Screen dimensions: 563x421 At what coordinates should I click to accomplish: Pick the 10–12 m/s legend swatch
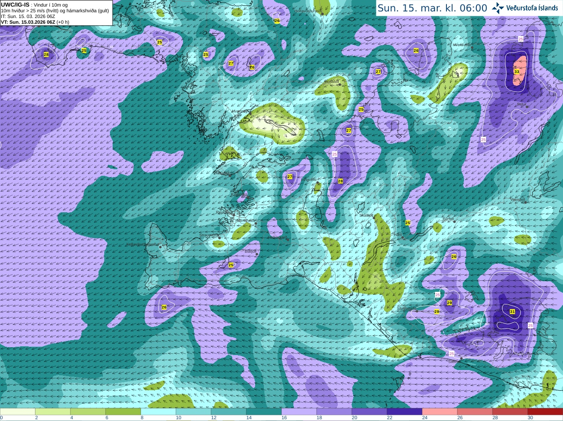194,412
